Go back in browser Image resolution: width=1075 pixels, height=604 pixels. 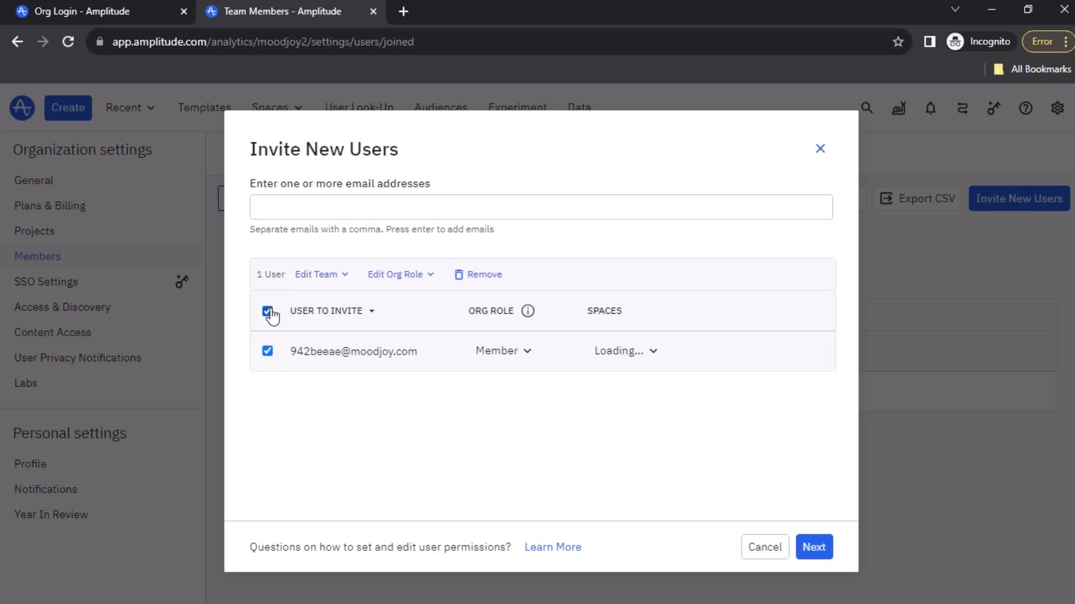point(17,41)
